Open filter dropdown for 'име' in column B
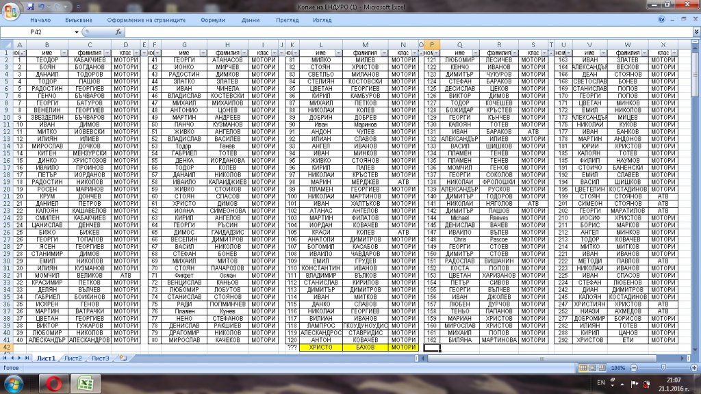 (x=64, y=53)
